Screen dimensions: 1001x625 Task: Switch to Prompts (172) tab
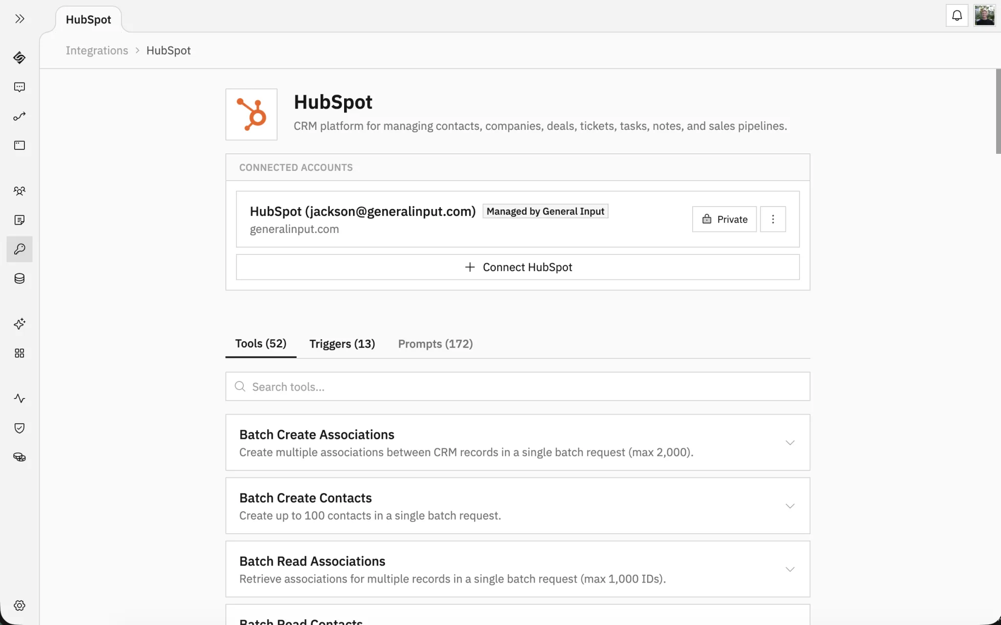435,344
